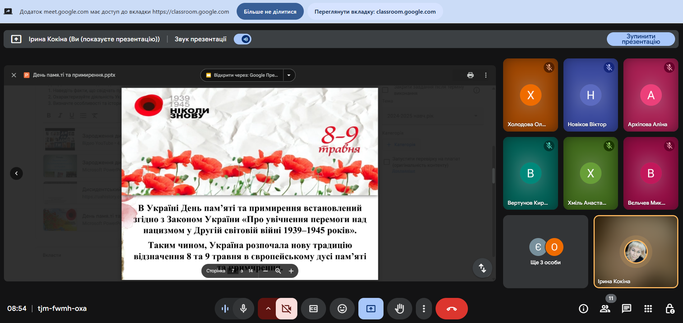Open meeting details info icon
This screenshot has width=683, height=323.
[584, 309]
